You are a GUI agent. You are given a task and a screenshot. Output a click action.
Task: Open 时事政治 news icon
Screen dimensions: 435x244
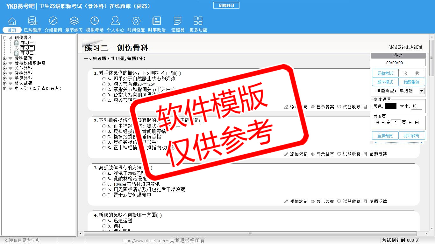(x=157, y=21)
